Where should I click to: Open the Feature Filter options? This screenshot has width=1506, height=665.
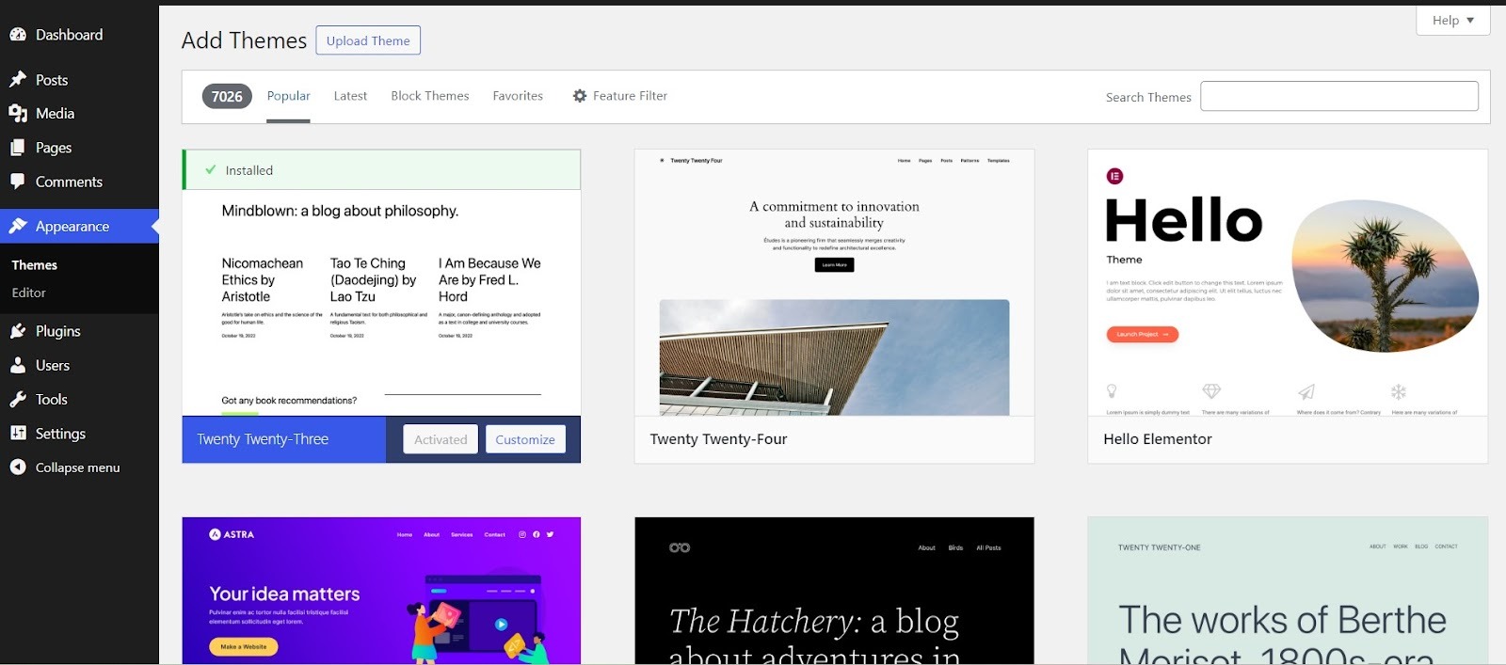[x=619, y=96]
